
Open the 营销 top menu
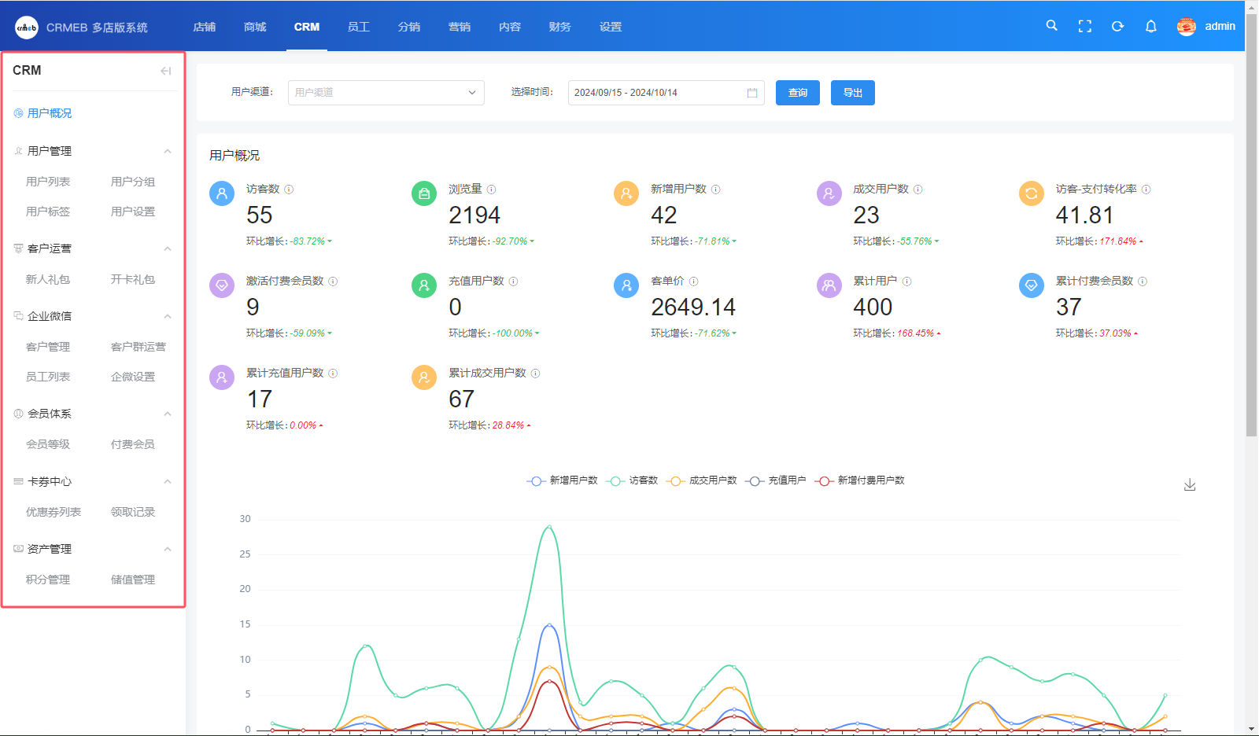460,27
